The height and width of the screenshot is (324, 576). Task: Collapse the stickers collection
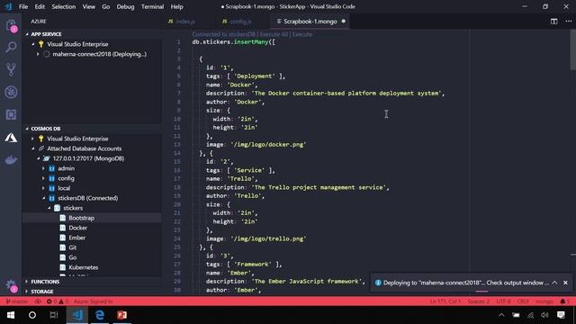(x=49, y=208)
